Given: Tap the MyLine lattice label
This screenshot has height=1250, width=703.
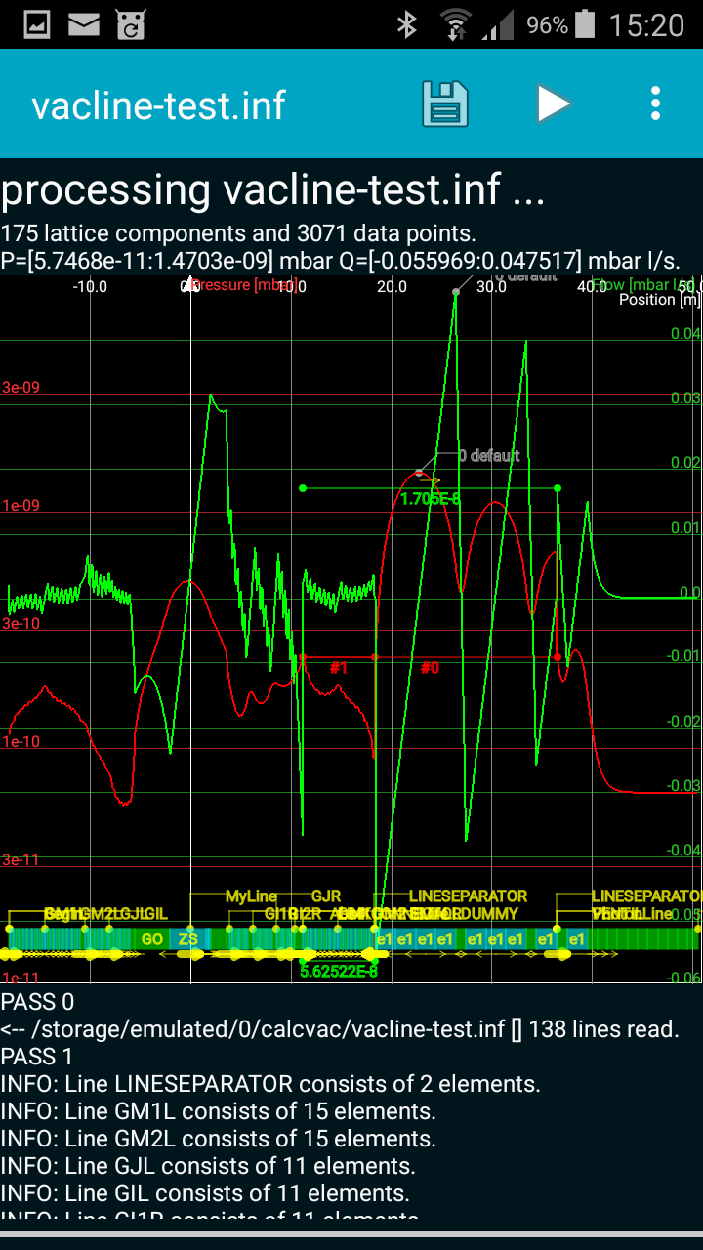Looking at the screenshot, I should coord(251,896).
